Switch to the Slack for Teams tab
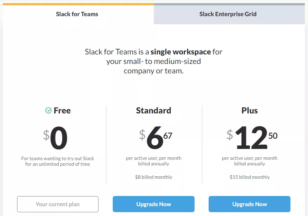Viewport: 308px width, 216px height. 77,14
